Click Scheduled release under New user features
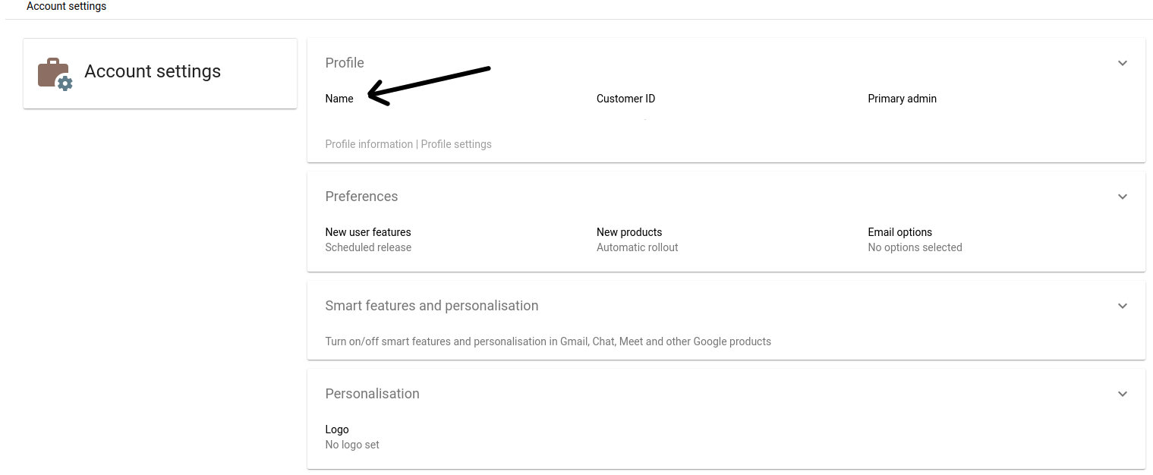The height and width of the screenshot is (475, 1153). 368,247
